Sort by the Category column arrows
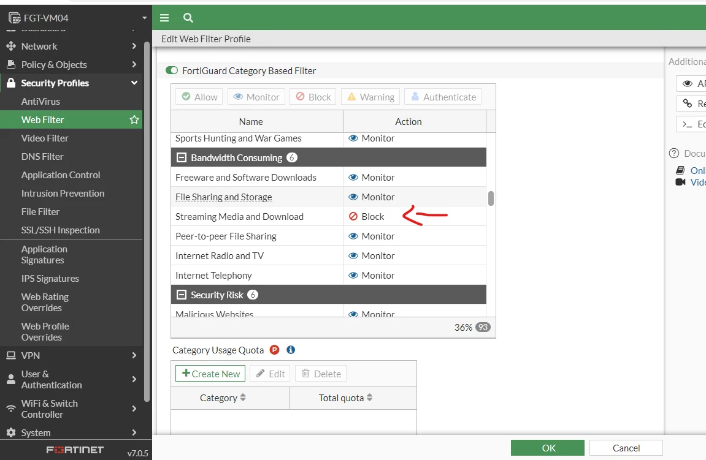This screenshot has width=706, height=460. point(243,398)
